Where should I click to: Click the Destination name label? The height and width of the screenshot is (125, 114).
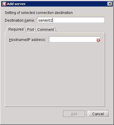click(x=20, y=20)
